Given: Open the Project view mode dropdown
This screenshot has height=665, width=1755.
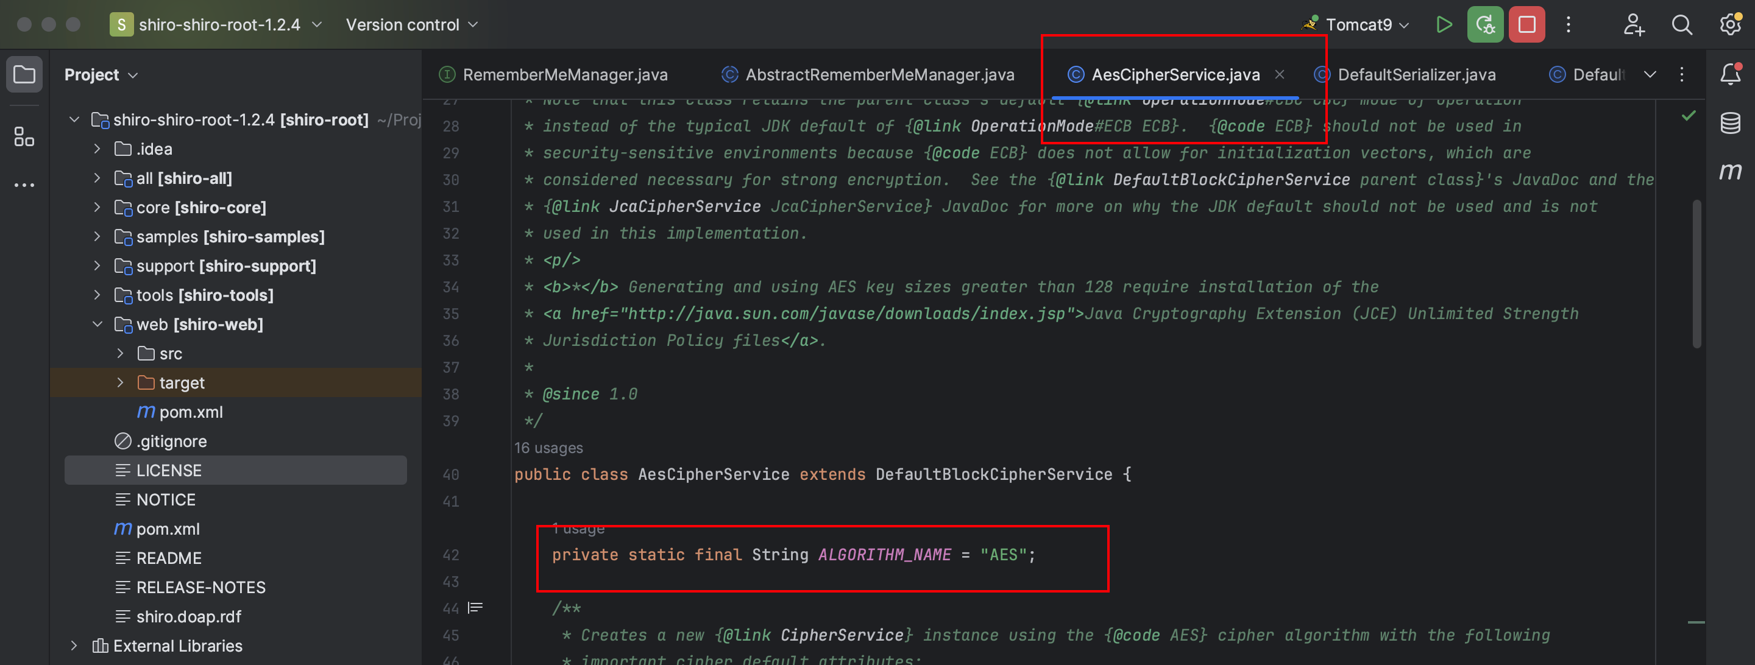Looking at the screenshot, I should [101, 75].
